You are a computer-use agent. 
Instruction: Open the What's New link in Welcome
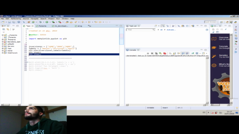tap(224, 64)
